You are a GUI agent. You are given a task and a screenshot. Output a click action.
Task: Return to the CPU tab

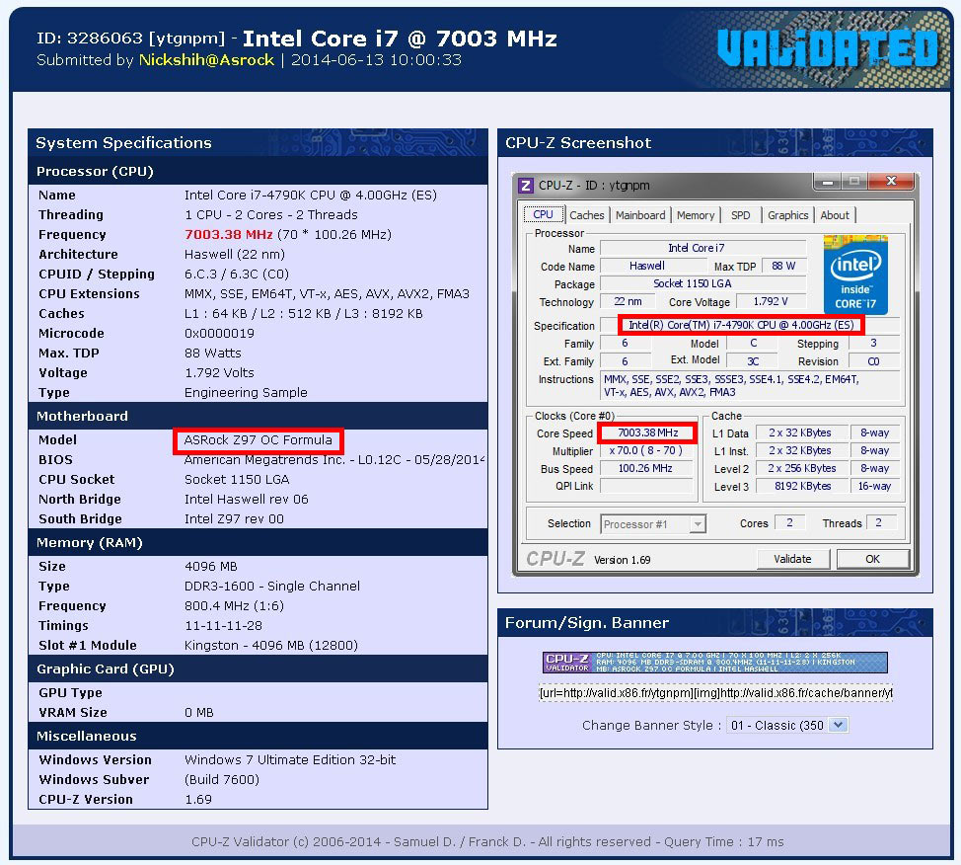[x=545, y=213]
